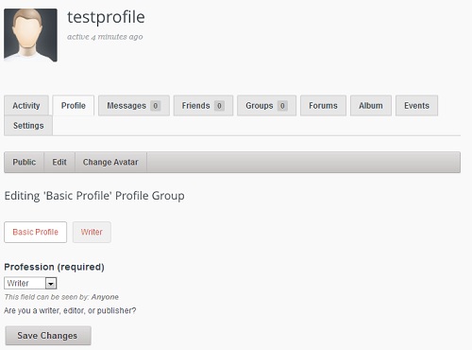
Task: Open the Messages tab
Action: pos(134,105)
